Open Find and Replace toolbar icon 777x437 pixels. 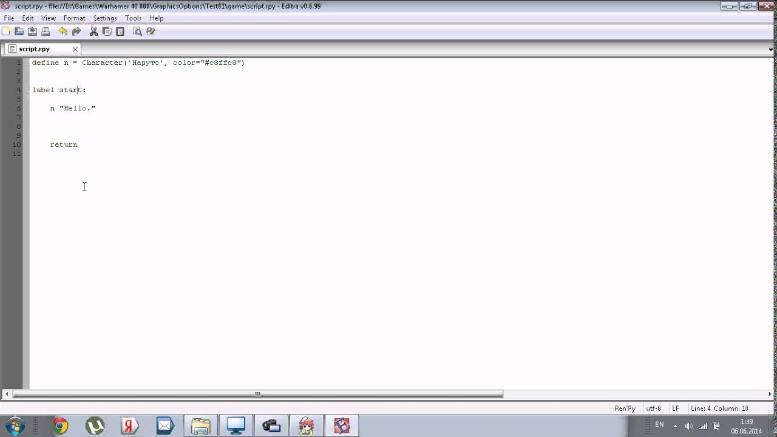coord(151,32)
